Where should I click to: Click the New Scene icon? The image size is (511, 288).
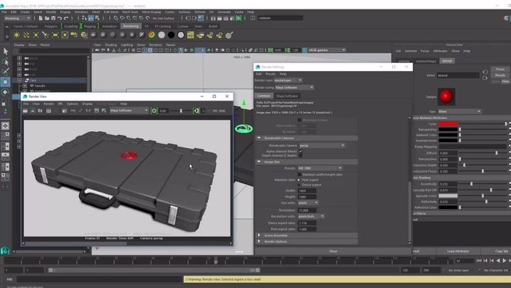[x=41, y=18]
